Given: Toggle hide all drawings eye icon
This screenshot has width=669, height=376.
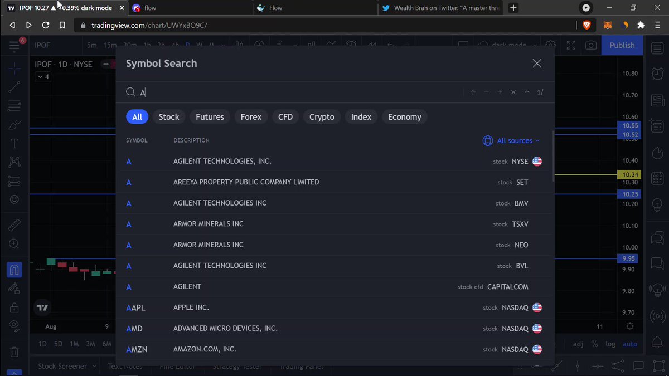Looking at the screenshot, I should [14, 326].
